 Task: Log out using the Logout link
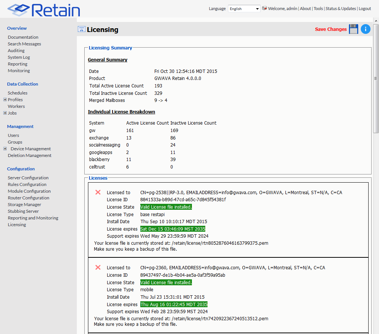(365, 9)
